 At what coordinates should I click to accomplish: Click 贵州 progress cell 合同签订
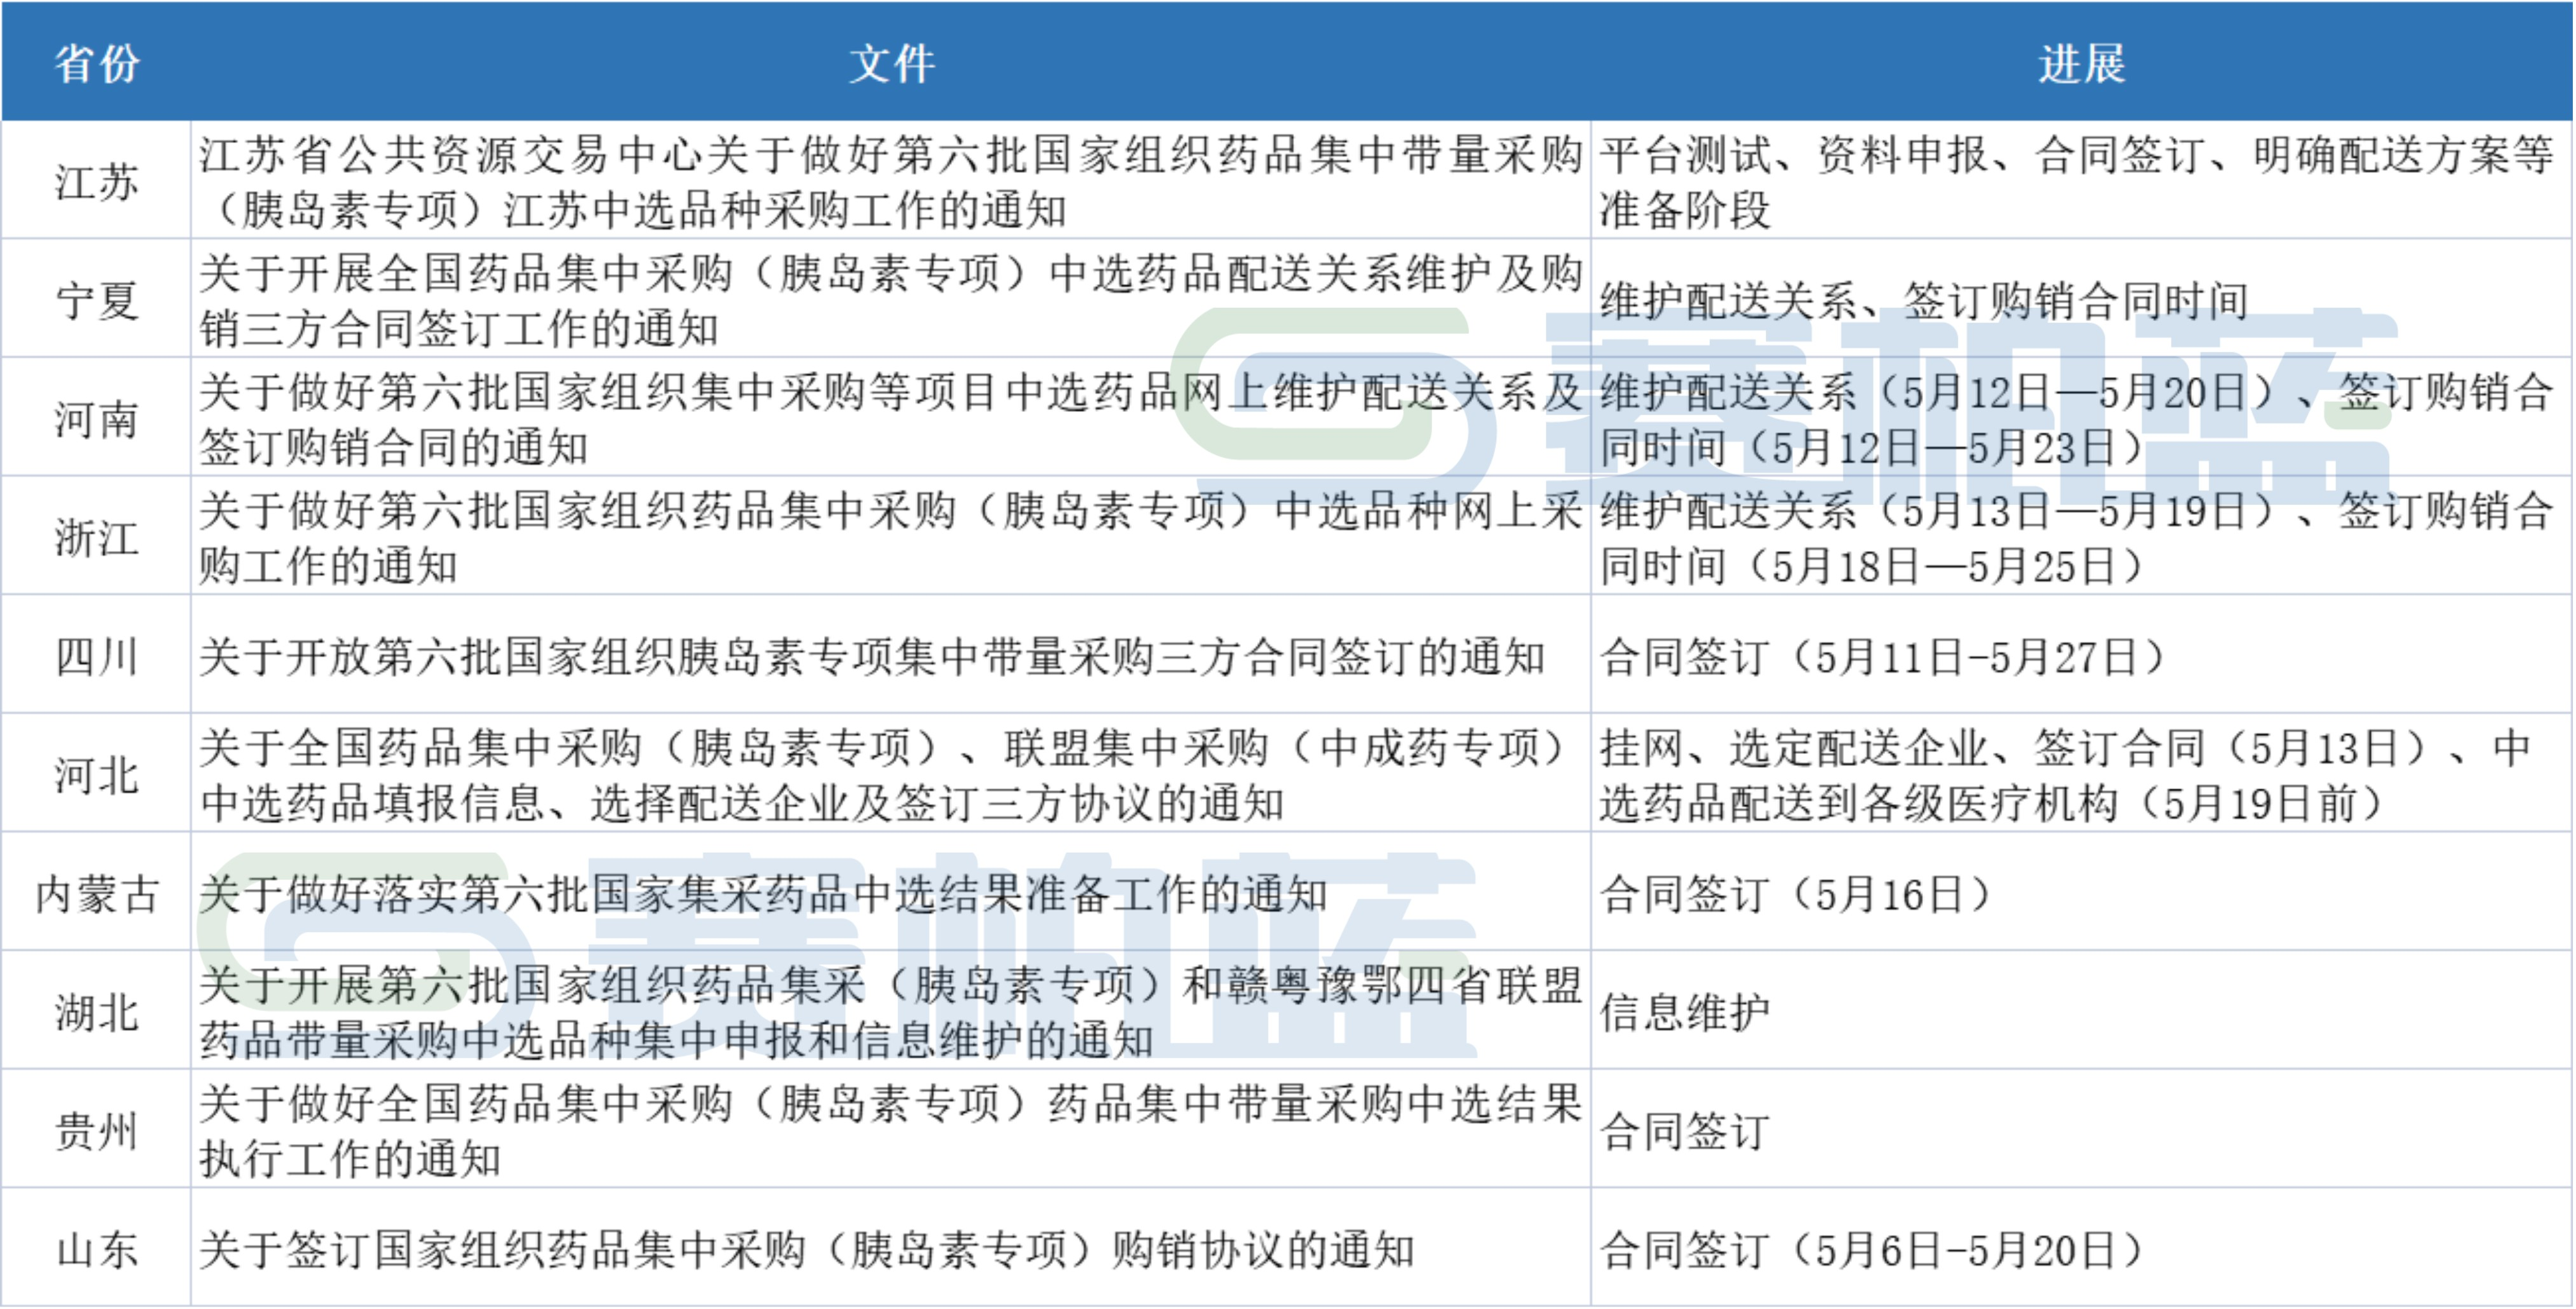pos(2082,1129)
